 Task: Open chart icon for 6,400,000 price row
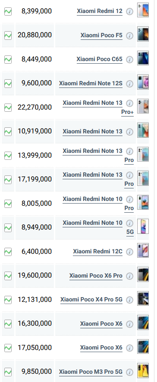(8, 252)
